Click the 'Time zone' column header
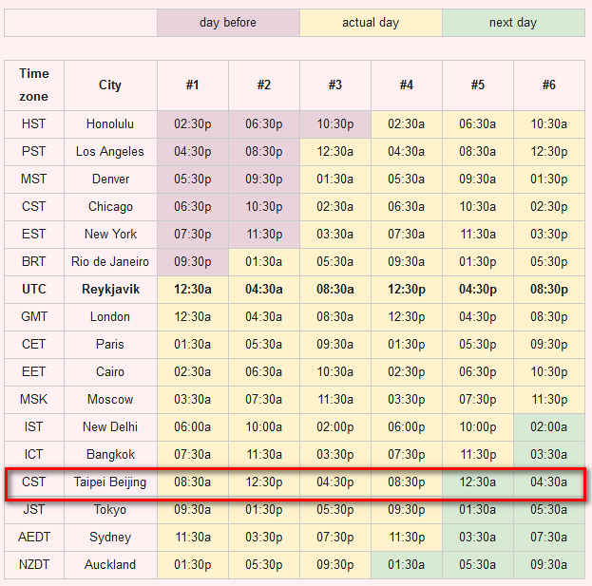 pos(34,85)
